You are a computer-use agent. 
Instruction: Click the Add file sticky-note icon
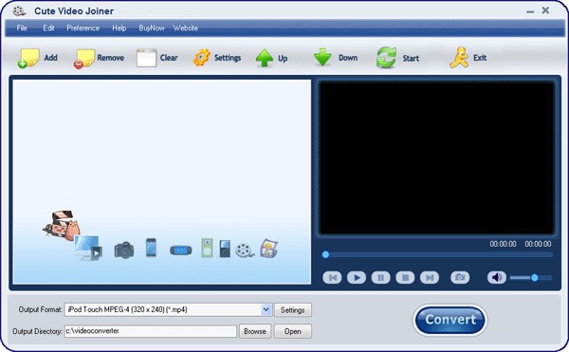[28, 58]
